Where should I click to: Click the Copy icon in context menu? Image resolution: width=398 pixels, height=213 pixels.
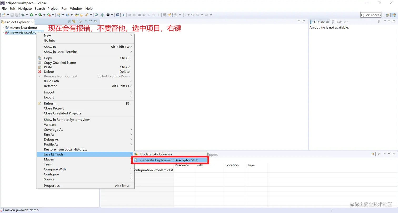point(40,58)
